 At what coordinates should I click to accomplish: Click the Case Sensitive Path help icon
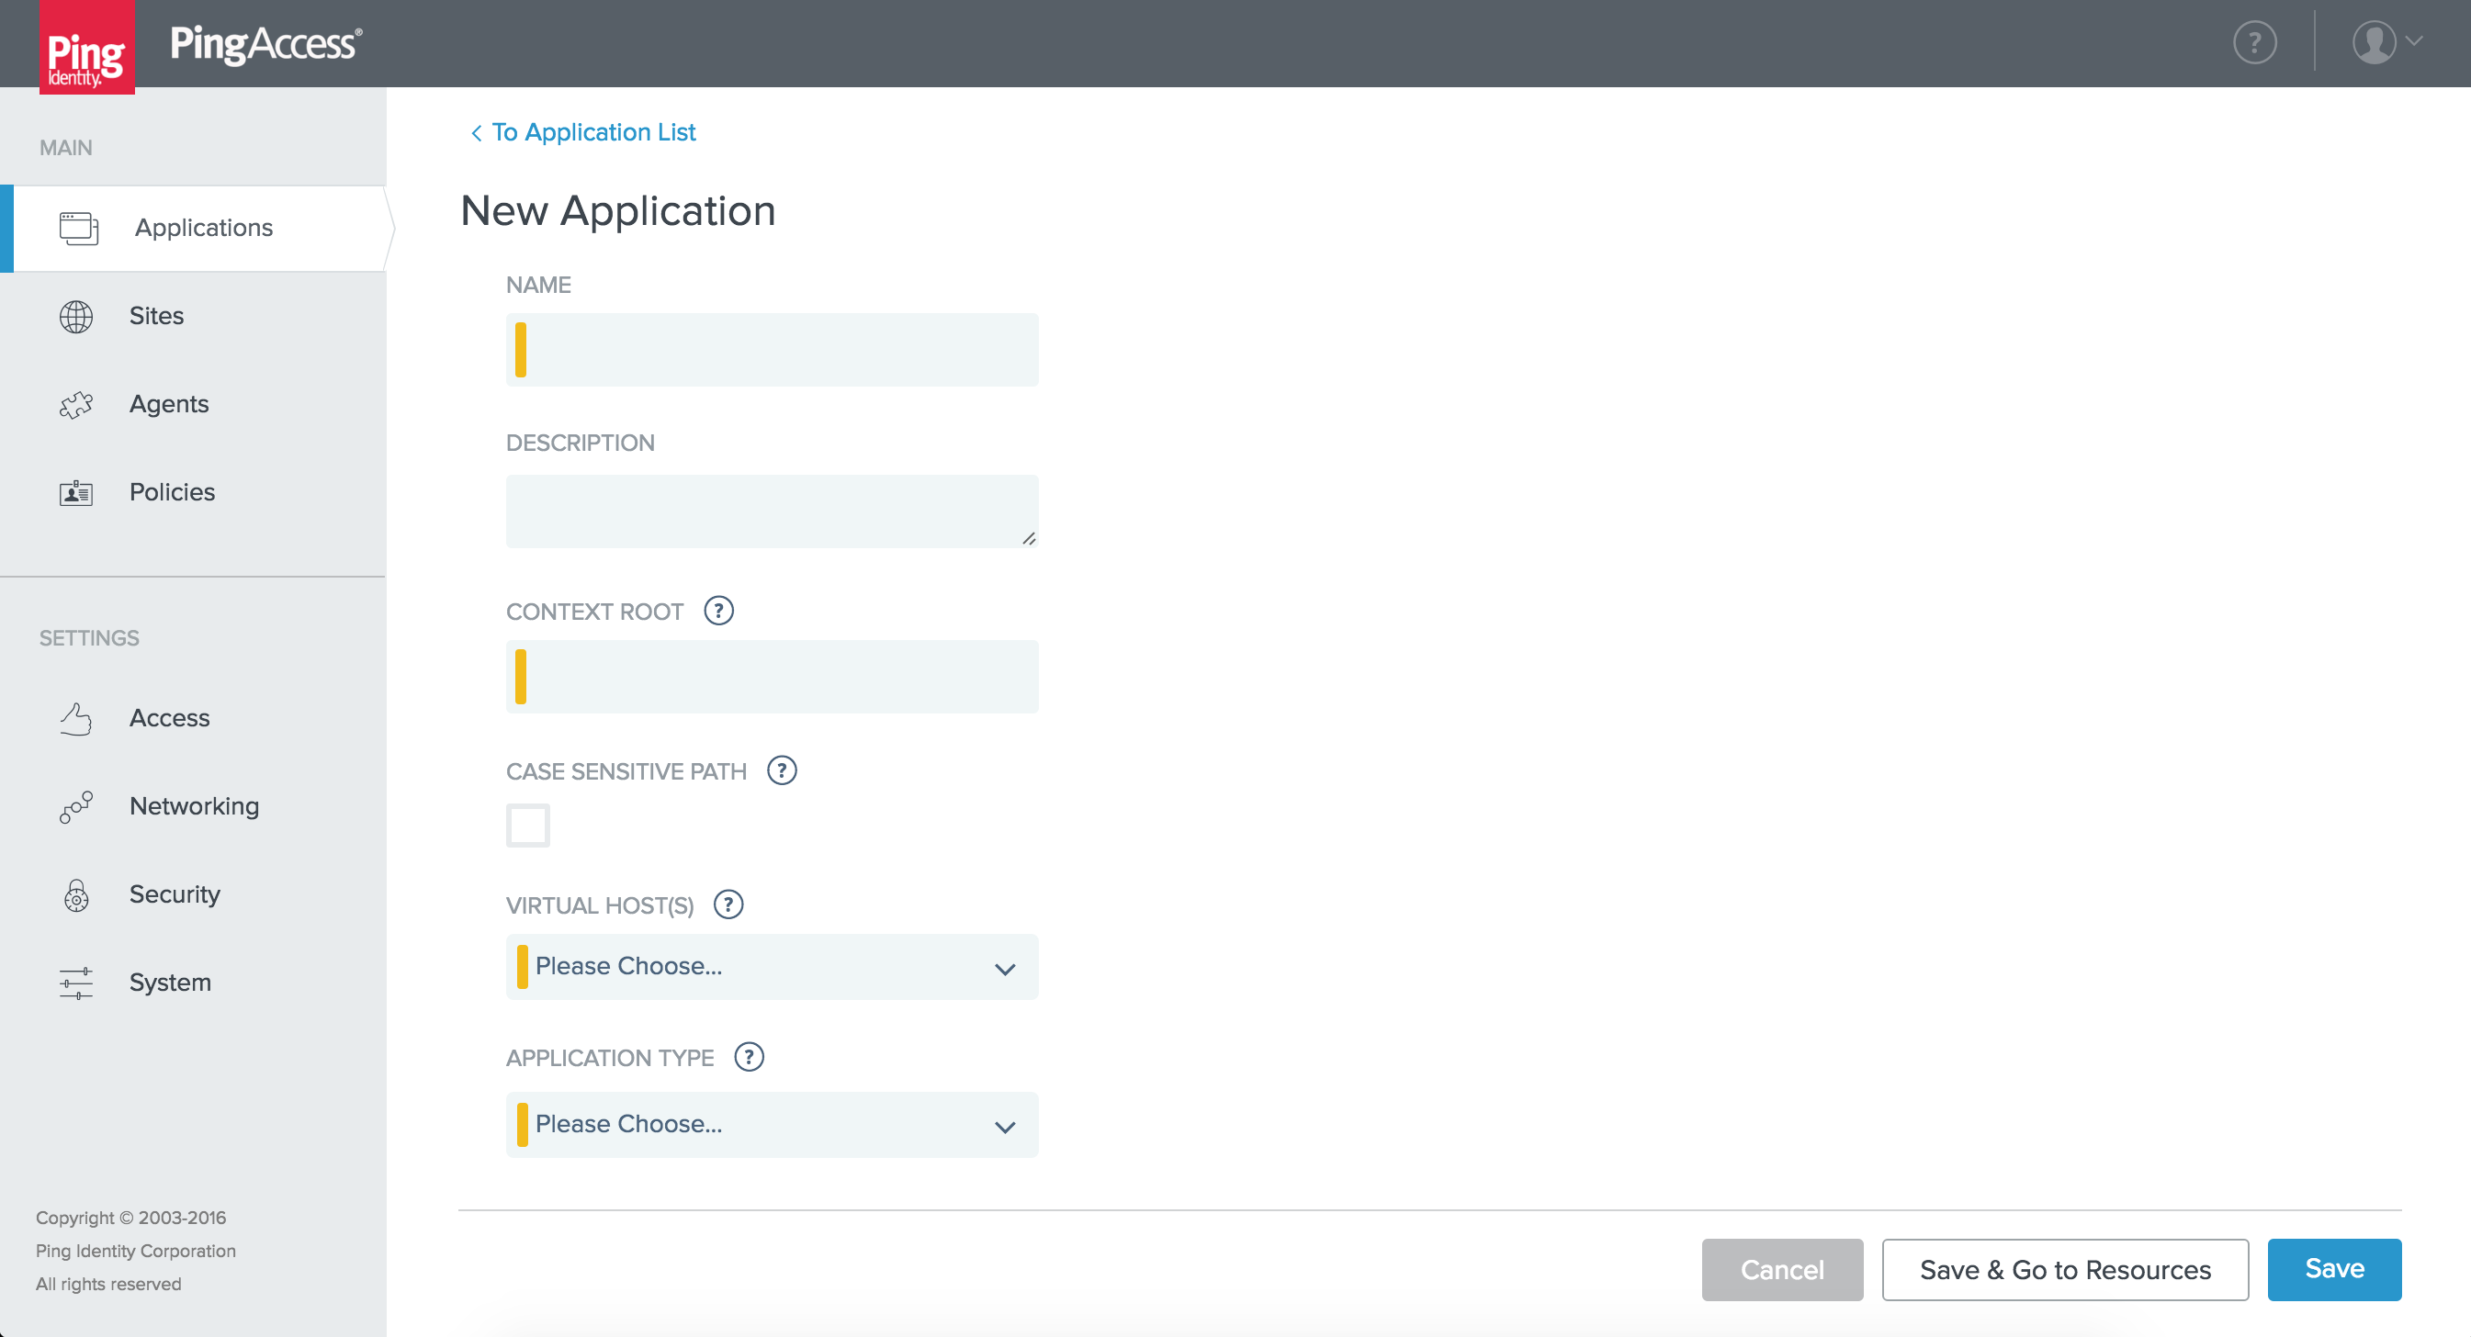tap(782, 770)
